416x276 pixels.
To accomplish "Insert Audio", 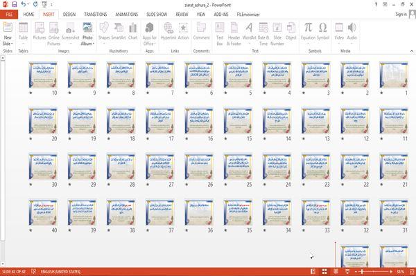I will pyautogui.click(x=352, y=34).
